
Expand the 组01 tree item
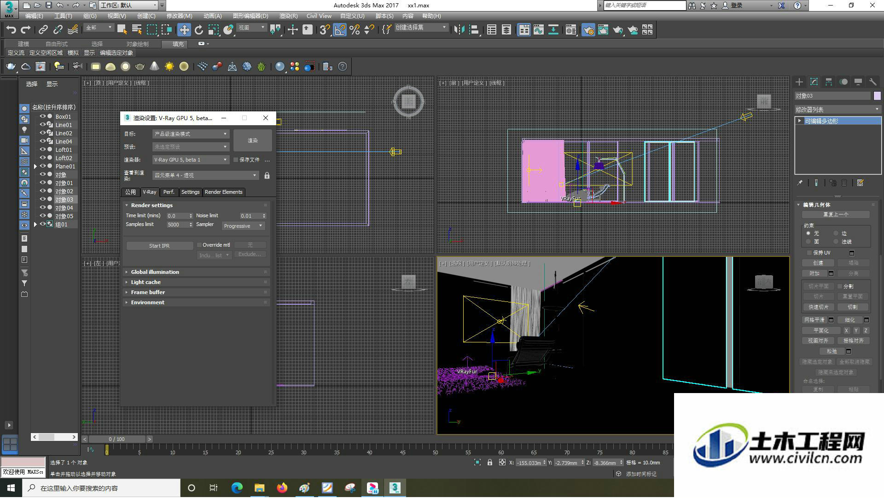click(35, 225)
